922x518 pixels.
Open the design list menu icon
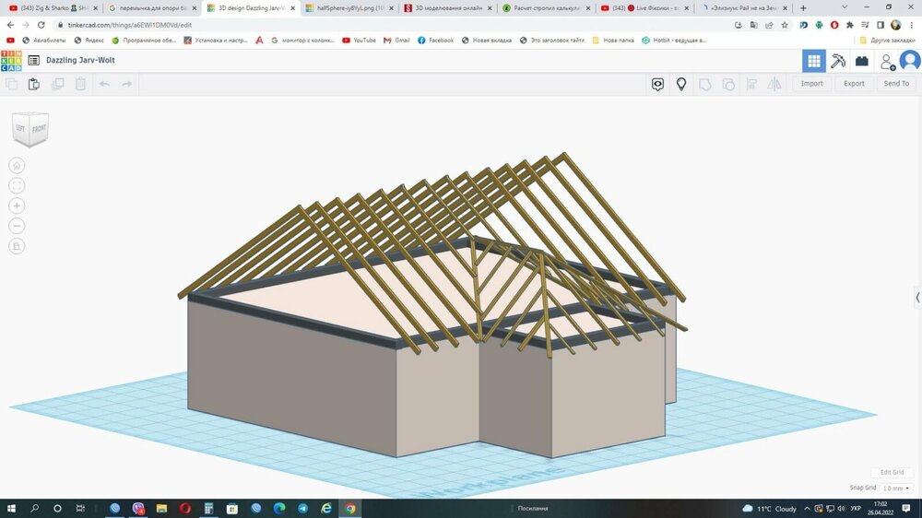point(34,61)
